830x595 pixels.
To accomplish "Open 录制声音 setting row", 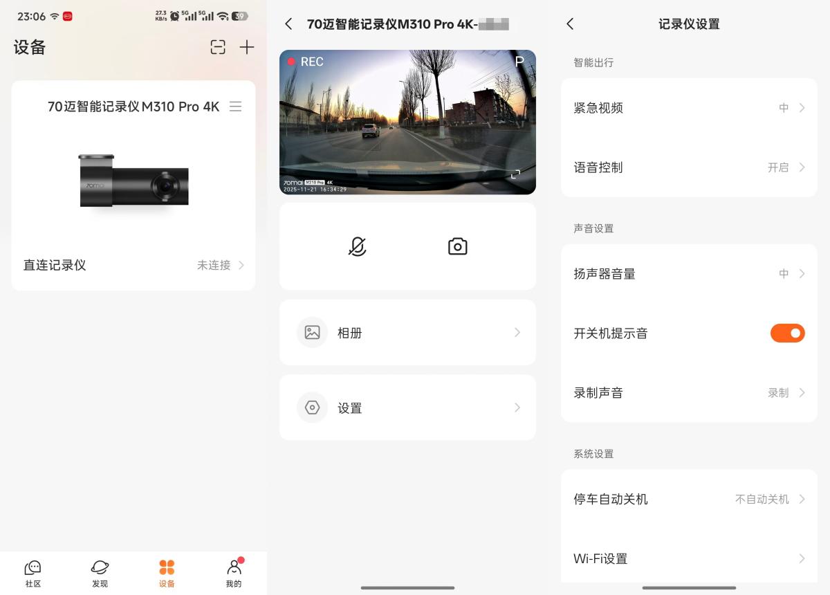I will (689, 393).
